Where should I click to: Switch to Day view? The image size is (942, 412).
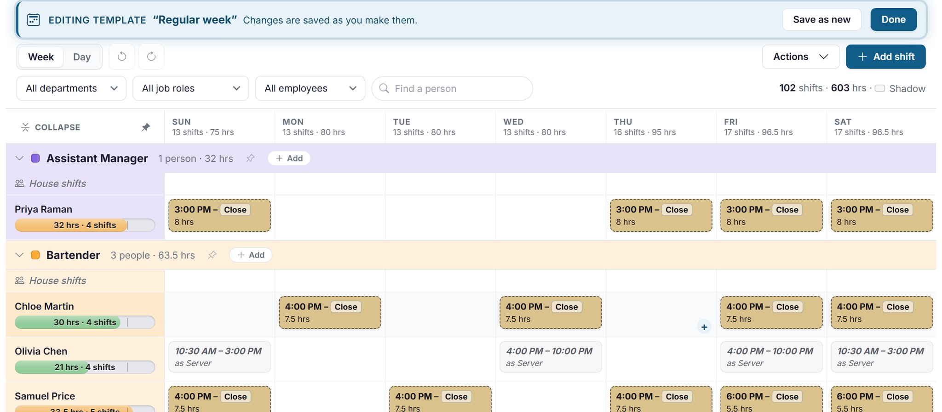(82, 57)
